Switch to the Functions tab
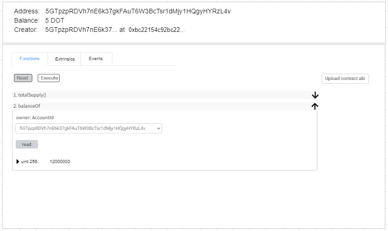The image size is (388, 231). 30,59
